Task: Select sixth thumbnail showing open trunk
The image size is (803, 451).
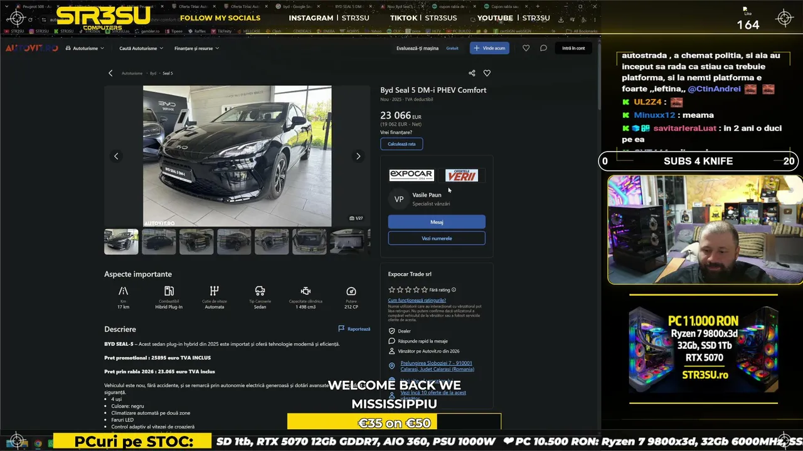Action: [x=309, y=242]
